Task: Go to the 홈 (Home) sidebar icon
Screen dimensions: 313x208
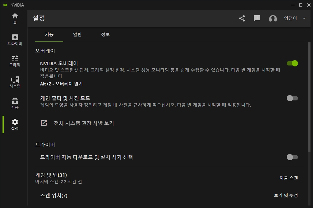Action: tap(15, 18)
